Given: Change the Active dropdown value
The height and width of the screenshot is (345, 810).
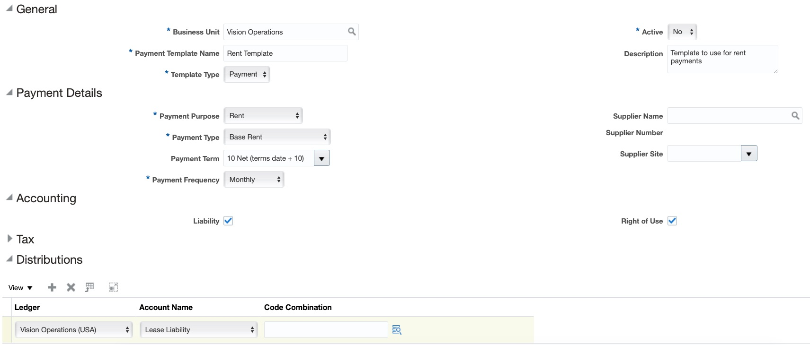Looking at the screenshot, I should tap(682, 32).
